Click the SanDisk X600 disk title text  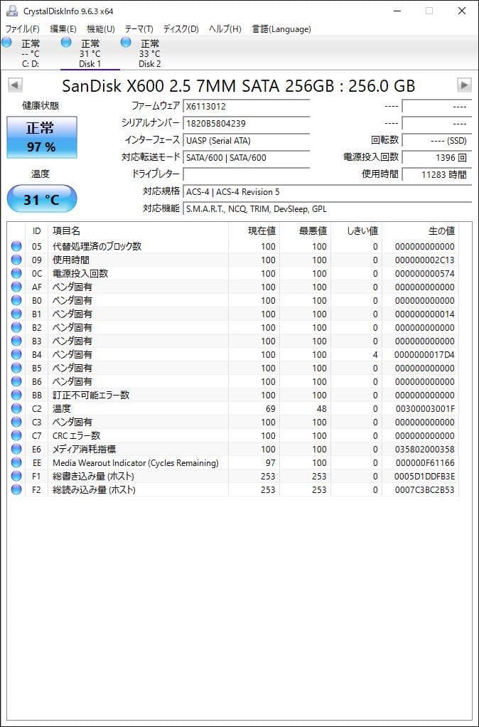coord(239,86)
